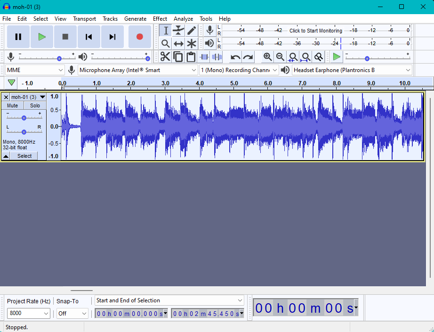Image resolution: width=434 pixels, height=332 pixels.
Task: Click the Undo arrow icon
Action: [x=235, y=57]
